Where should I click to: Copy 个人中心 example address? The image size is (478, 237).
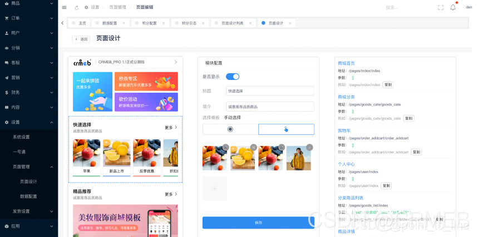pyautogui.click(x=386, y=185)
